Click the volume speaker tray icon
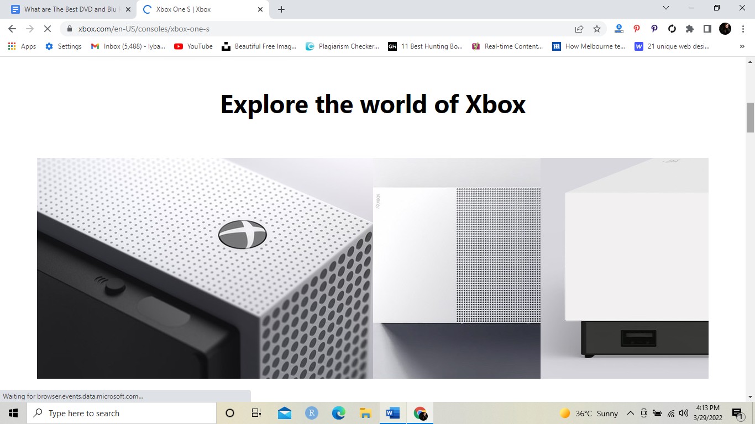755x424 pixels. pyautogui.click(x=684, y=413)
